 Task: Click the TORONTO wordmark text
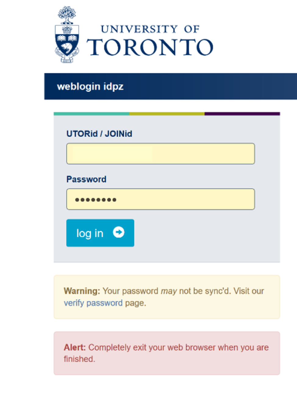[x=150, y=47]
